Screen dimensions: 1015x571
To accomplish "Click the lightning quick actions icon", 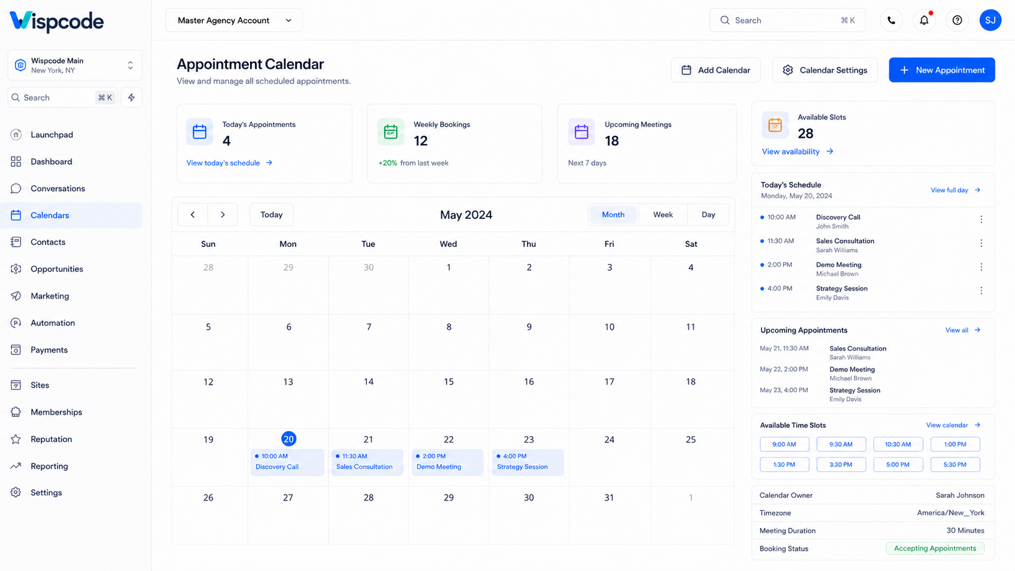I will pos(132,98).
